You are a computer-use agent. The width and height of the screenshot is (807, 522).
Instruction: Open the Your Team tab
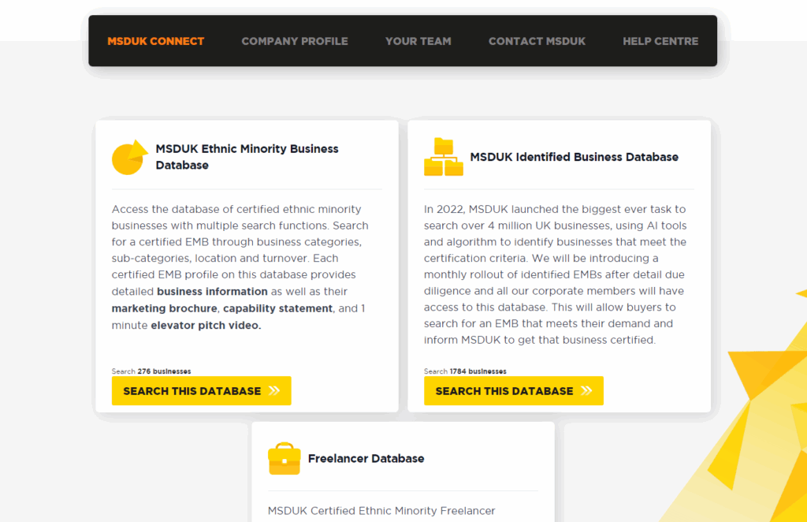(418, 41)
